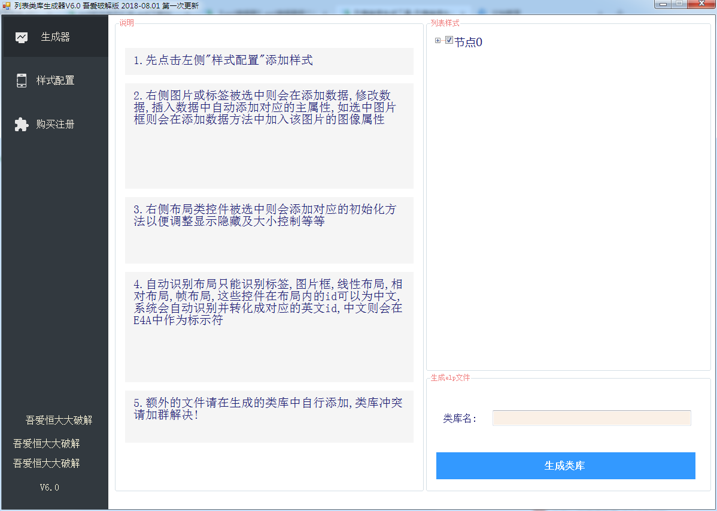Image resolution: width=717 pixels, height=511 pixels.
Task: Select the 节点0 tree item label
Action: coord(468,42)
